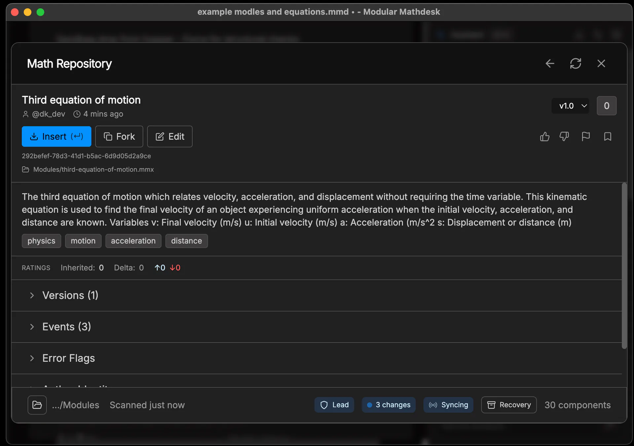Bookmark this component
This screenshot has height=446, width=634.
click(x=608, y=136)
